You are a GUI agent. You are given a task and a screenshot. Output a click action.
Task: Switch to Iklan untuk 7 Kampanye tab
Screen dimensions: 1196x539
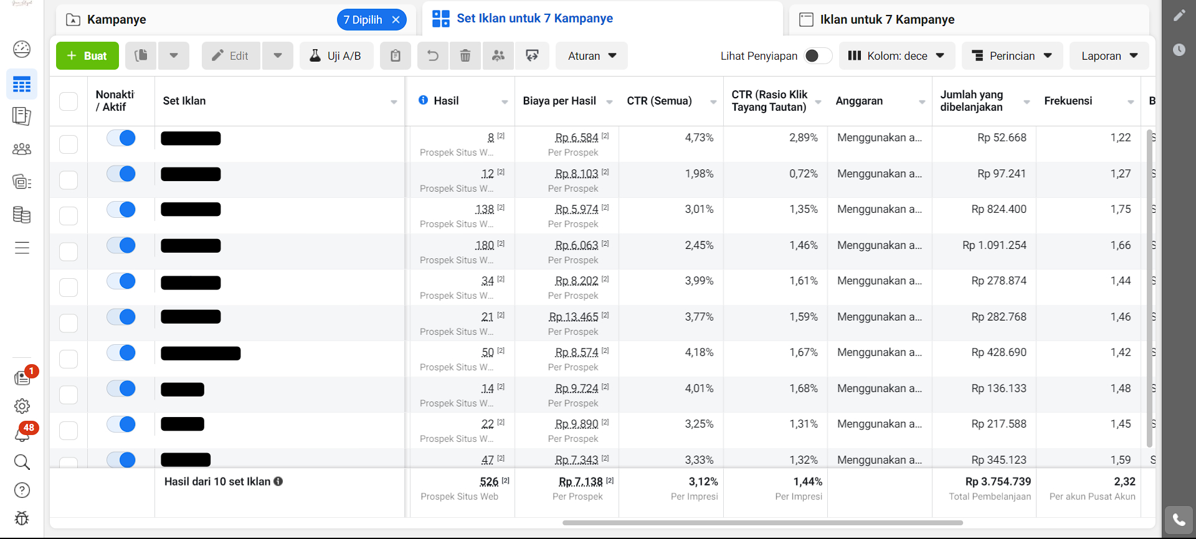(x=887, y=20)
